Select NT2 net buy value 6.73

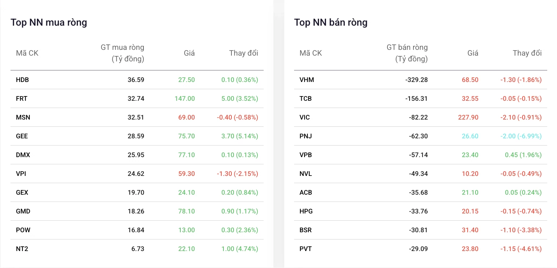[x=138, y=249]
